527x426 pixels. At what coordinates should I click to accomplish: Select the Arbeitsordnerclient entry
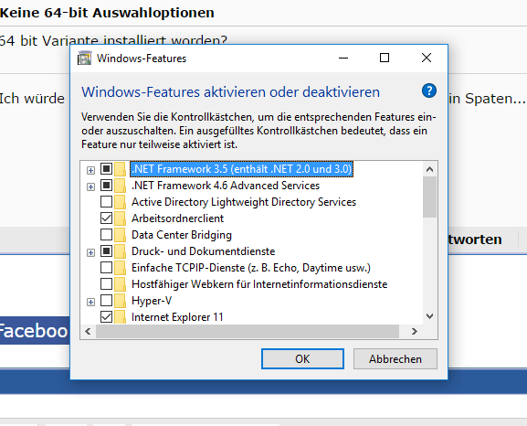pos(177,218)
